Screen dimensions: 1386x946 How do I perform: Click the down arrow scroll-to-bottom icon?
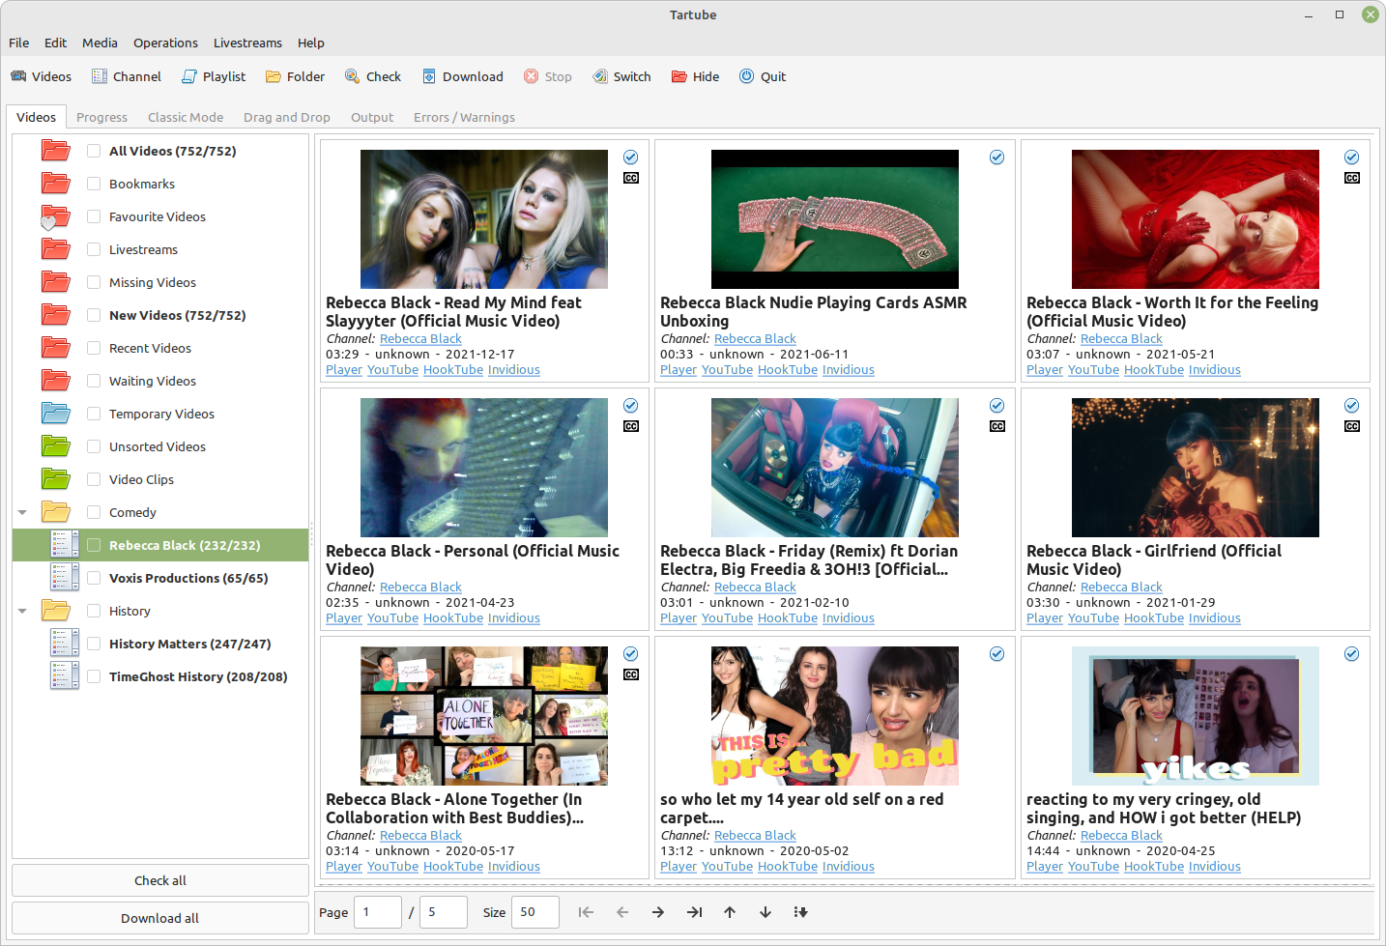click(765, 912)
